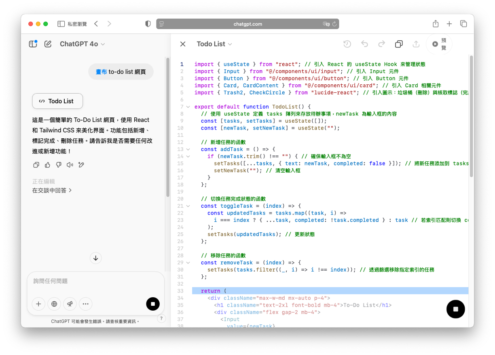Close the Todo List canvas panel

(183, 44)
